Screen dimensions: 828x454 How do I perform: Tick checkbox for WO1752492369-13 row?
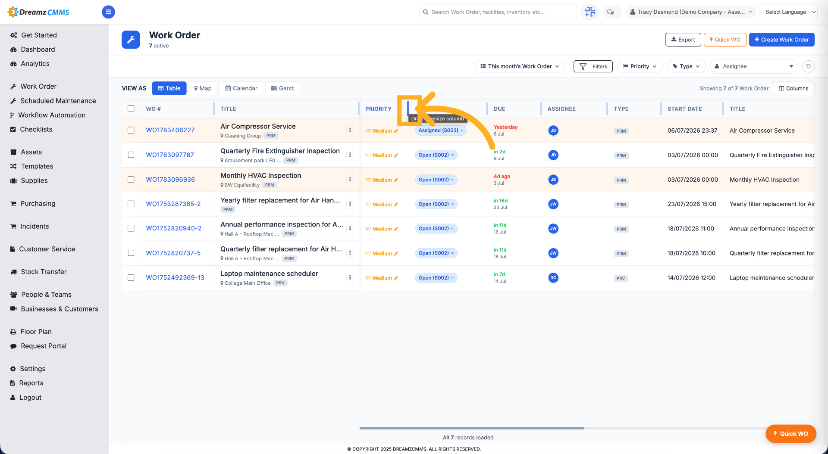tap(131, 278)
